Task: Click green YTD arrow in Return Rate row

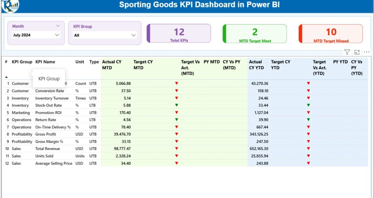Action: click(308, 120)
